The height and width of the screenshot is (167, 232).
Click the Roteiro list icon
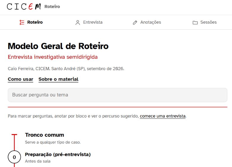(x=22, y=22)
